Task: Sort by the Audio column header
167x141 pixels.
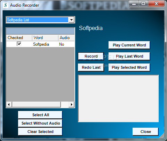Action: [66, 38]
